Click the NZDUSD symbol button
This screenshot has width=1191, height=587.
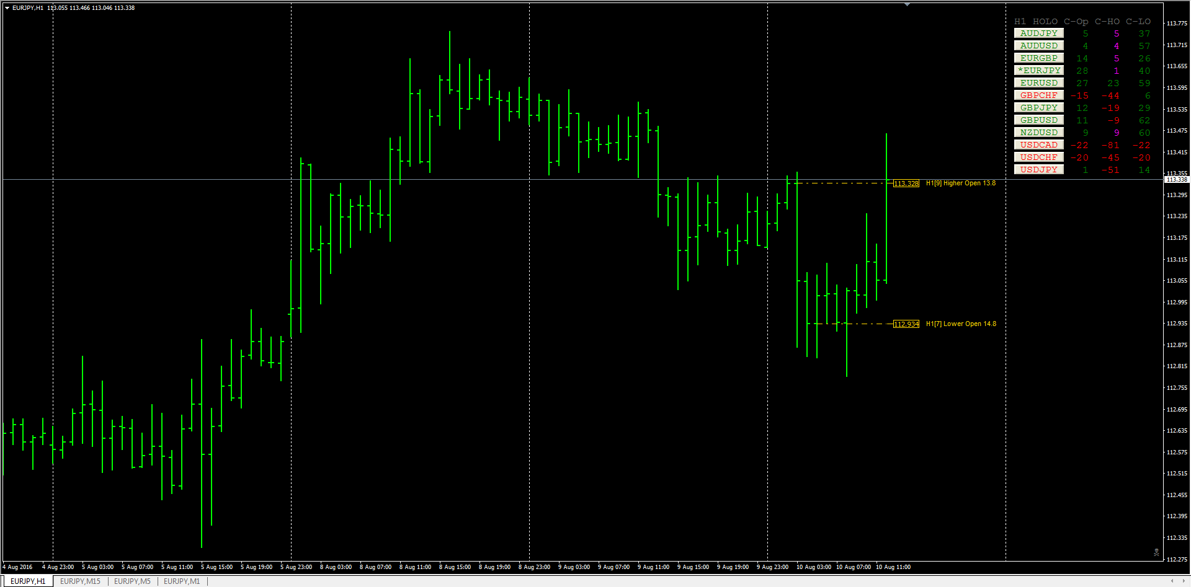1039,133
